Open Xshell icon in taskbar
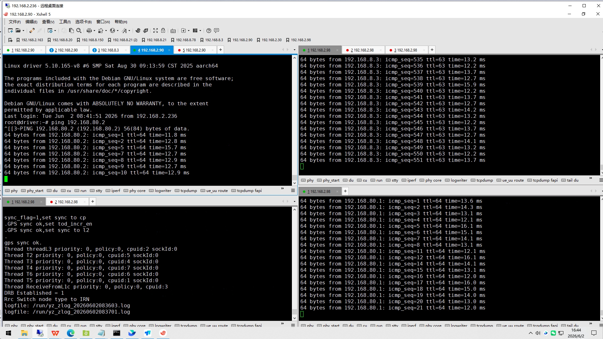Image resolution: width=603 pixels, height=339 pixels. (x=163, y=333)
